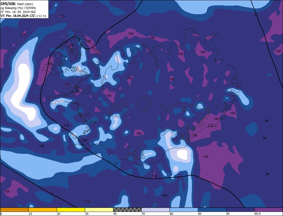Click the orange 10–20 legend swatch
Viewport: 283px width, 216px height.
click(x=43, y=210)
